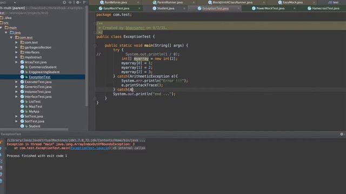Viewport: 346px width, 194px height.
Task: Click the 'public class ExceptionTest {' line
Action: [125, 37]
